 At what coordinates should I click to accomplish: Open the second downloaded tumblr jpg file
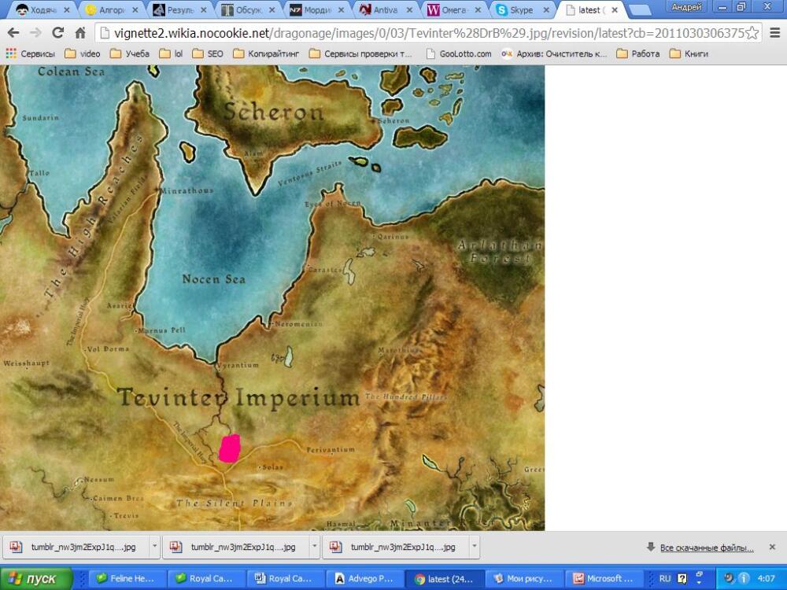[236, 547]
